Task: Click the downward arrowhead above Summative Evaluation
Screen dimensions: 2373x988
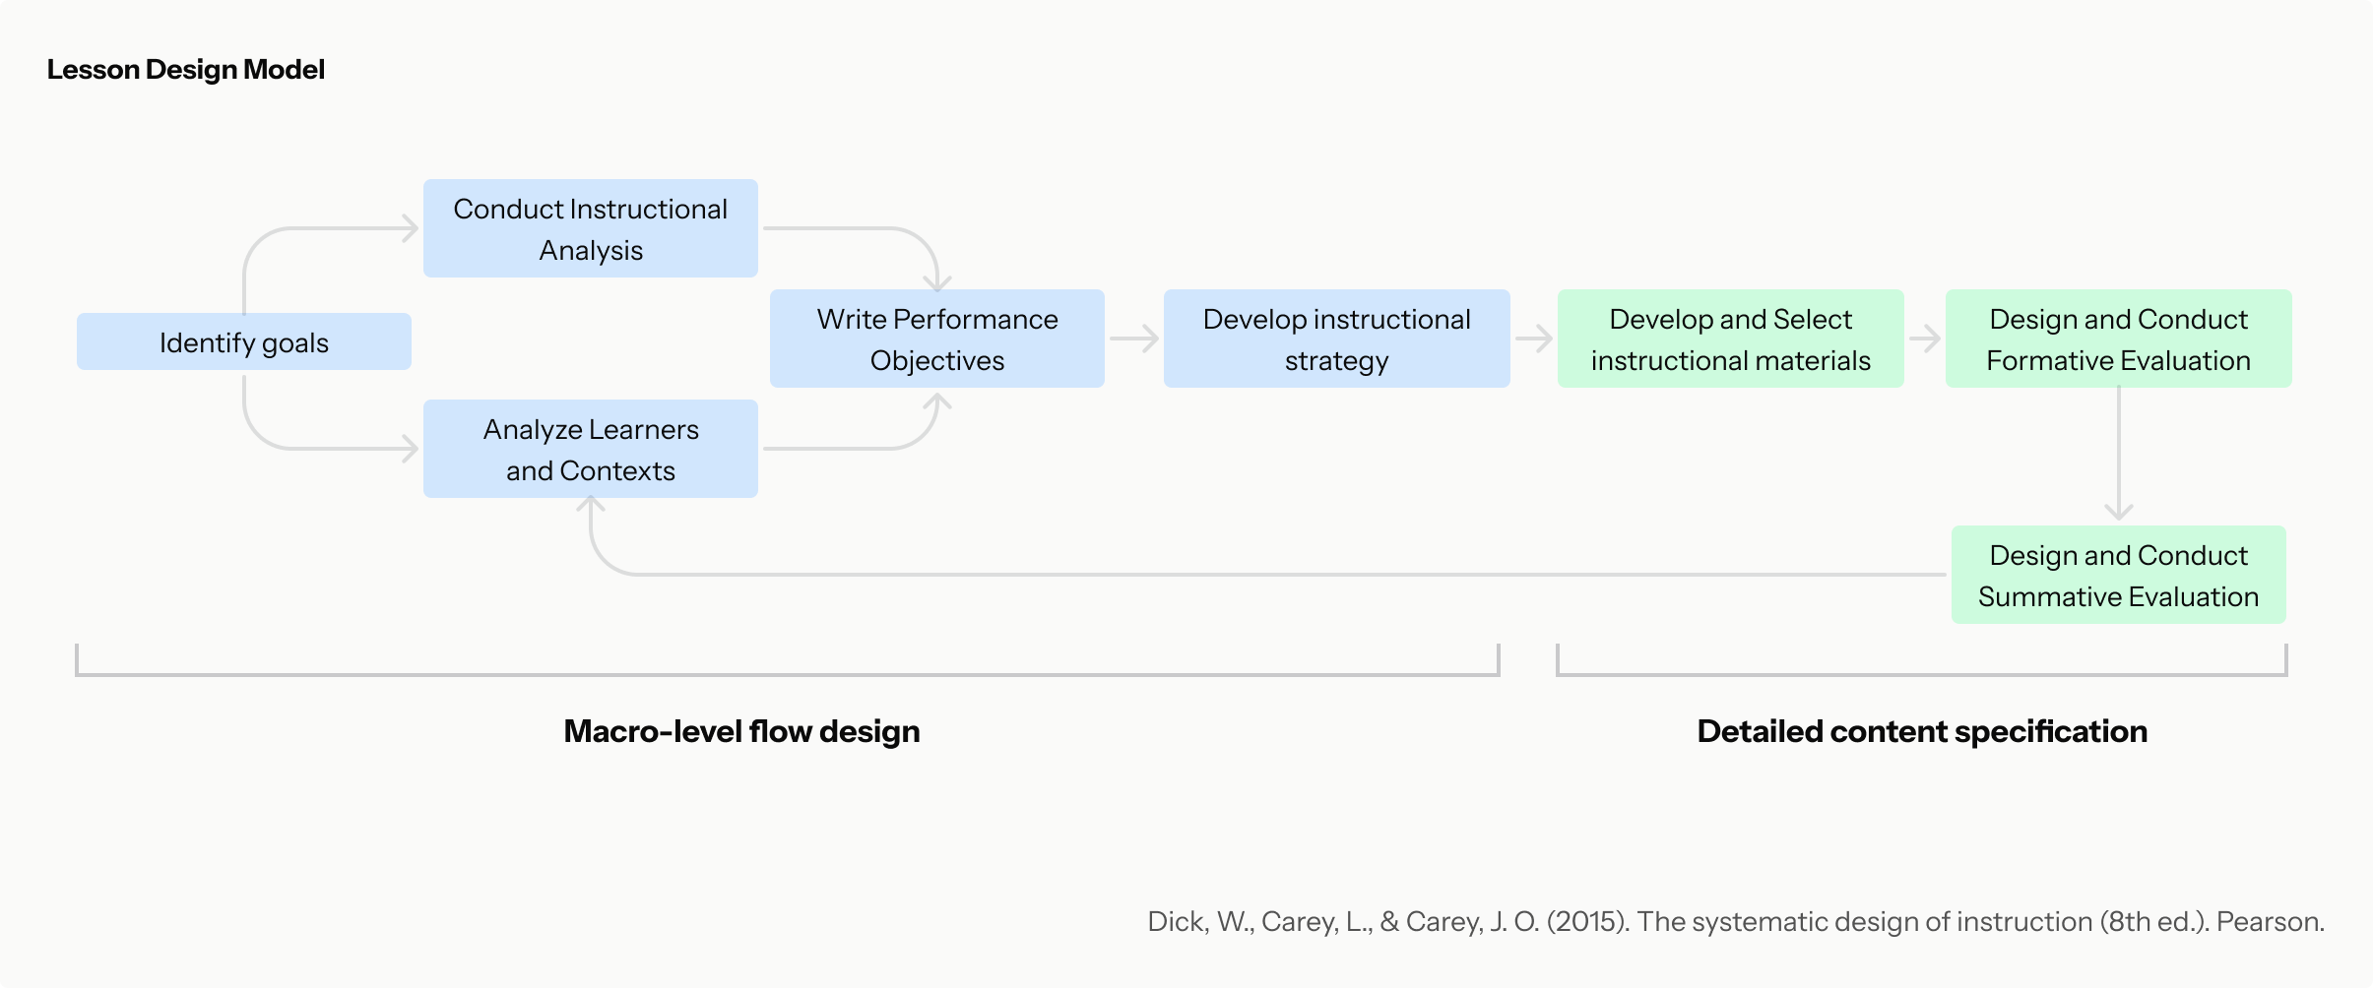Action: [x=2118, y=510]
